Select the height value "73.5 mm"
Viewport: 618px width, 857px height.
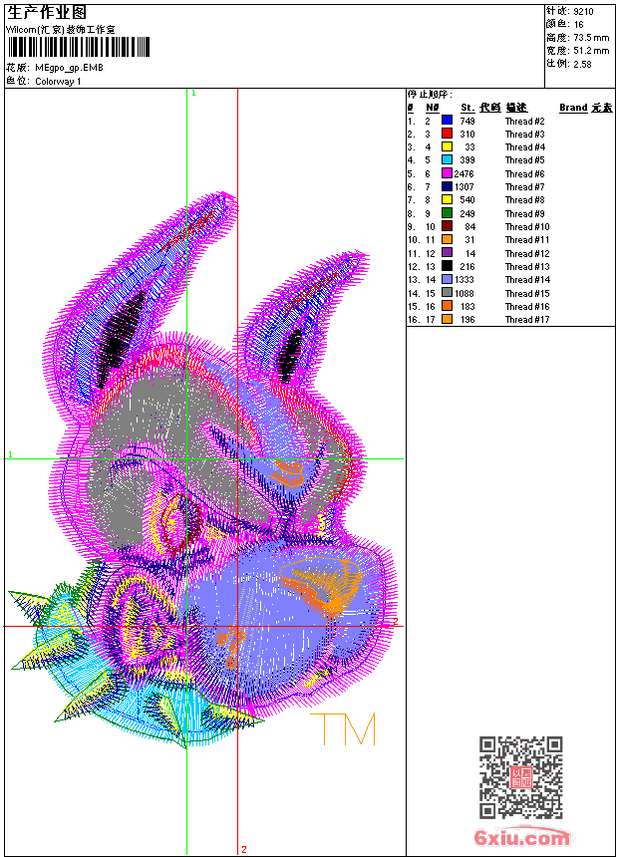coord(591,38)
